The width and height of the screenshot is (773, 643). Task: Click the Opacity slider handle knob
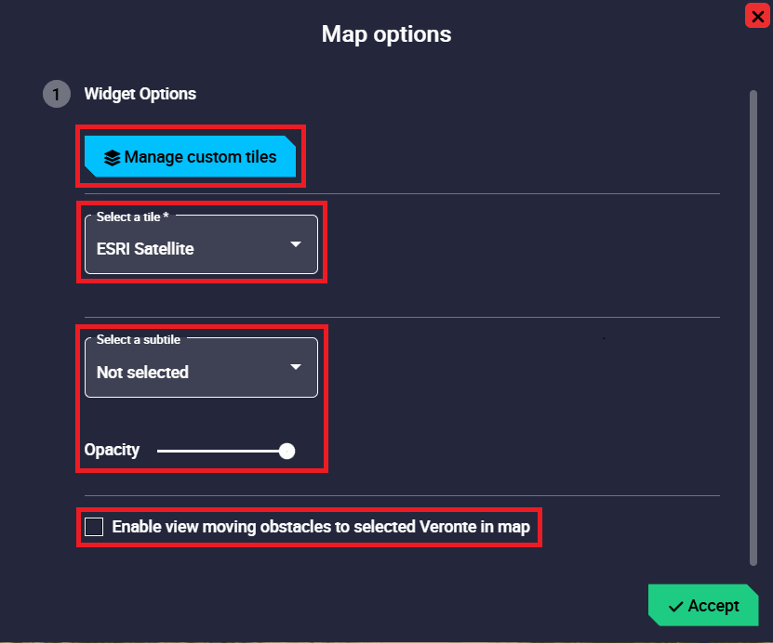tap(287, 451)
